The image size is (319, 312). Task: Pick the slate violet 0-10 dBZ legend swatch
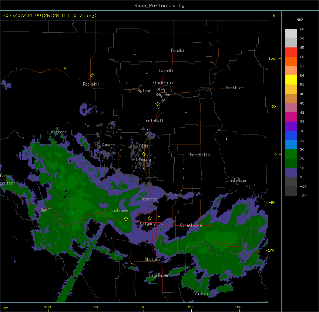point(291,173)
